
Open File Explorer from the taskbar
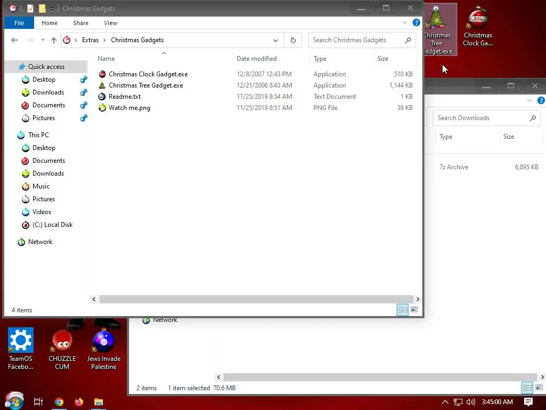click(x=99, y=402)
